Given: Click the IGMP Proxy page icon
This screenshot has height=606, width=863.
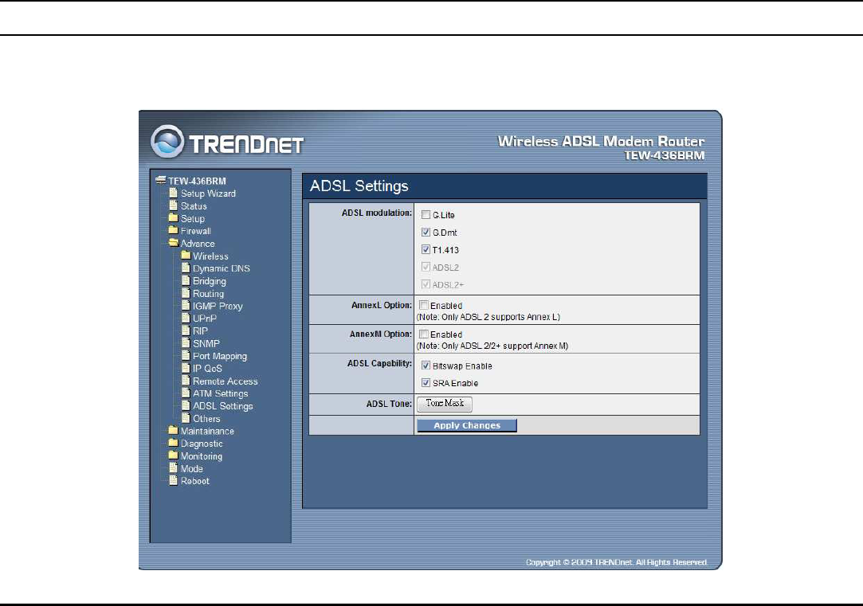Looking at the screenshot, I should [186, 305].
